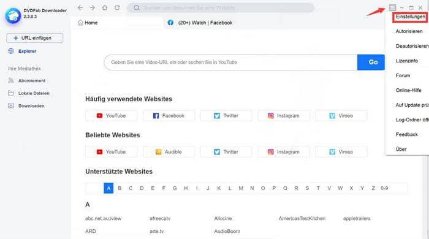429x239 pixels.
Task: Select Autorisieren from the menu
Action: coord(409,31)
